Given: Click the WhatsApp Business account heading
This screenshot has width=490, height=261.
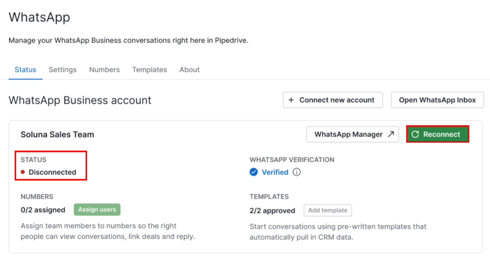Looking at the screenshot, I should (80, 100).
